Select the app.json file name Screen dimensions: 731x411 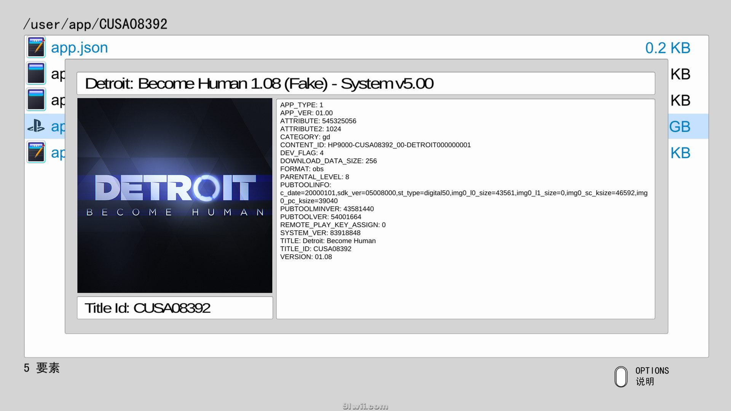(x=80, y=48)
